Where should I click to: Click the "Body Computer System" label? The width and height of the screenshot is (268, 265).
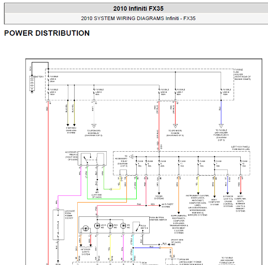click(x=214, y=202)
